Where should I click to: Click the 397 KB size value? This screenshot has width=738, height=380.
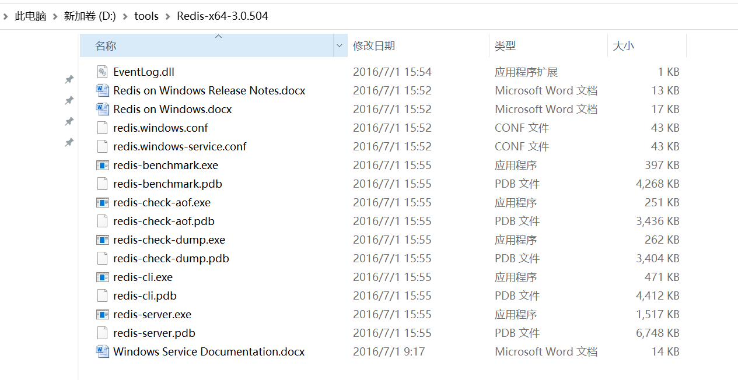click(662, 165)
